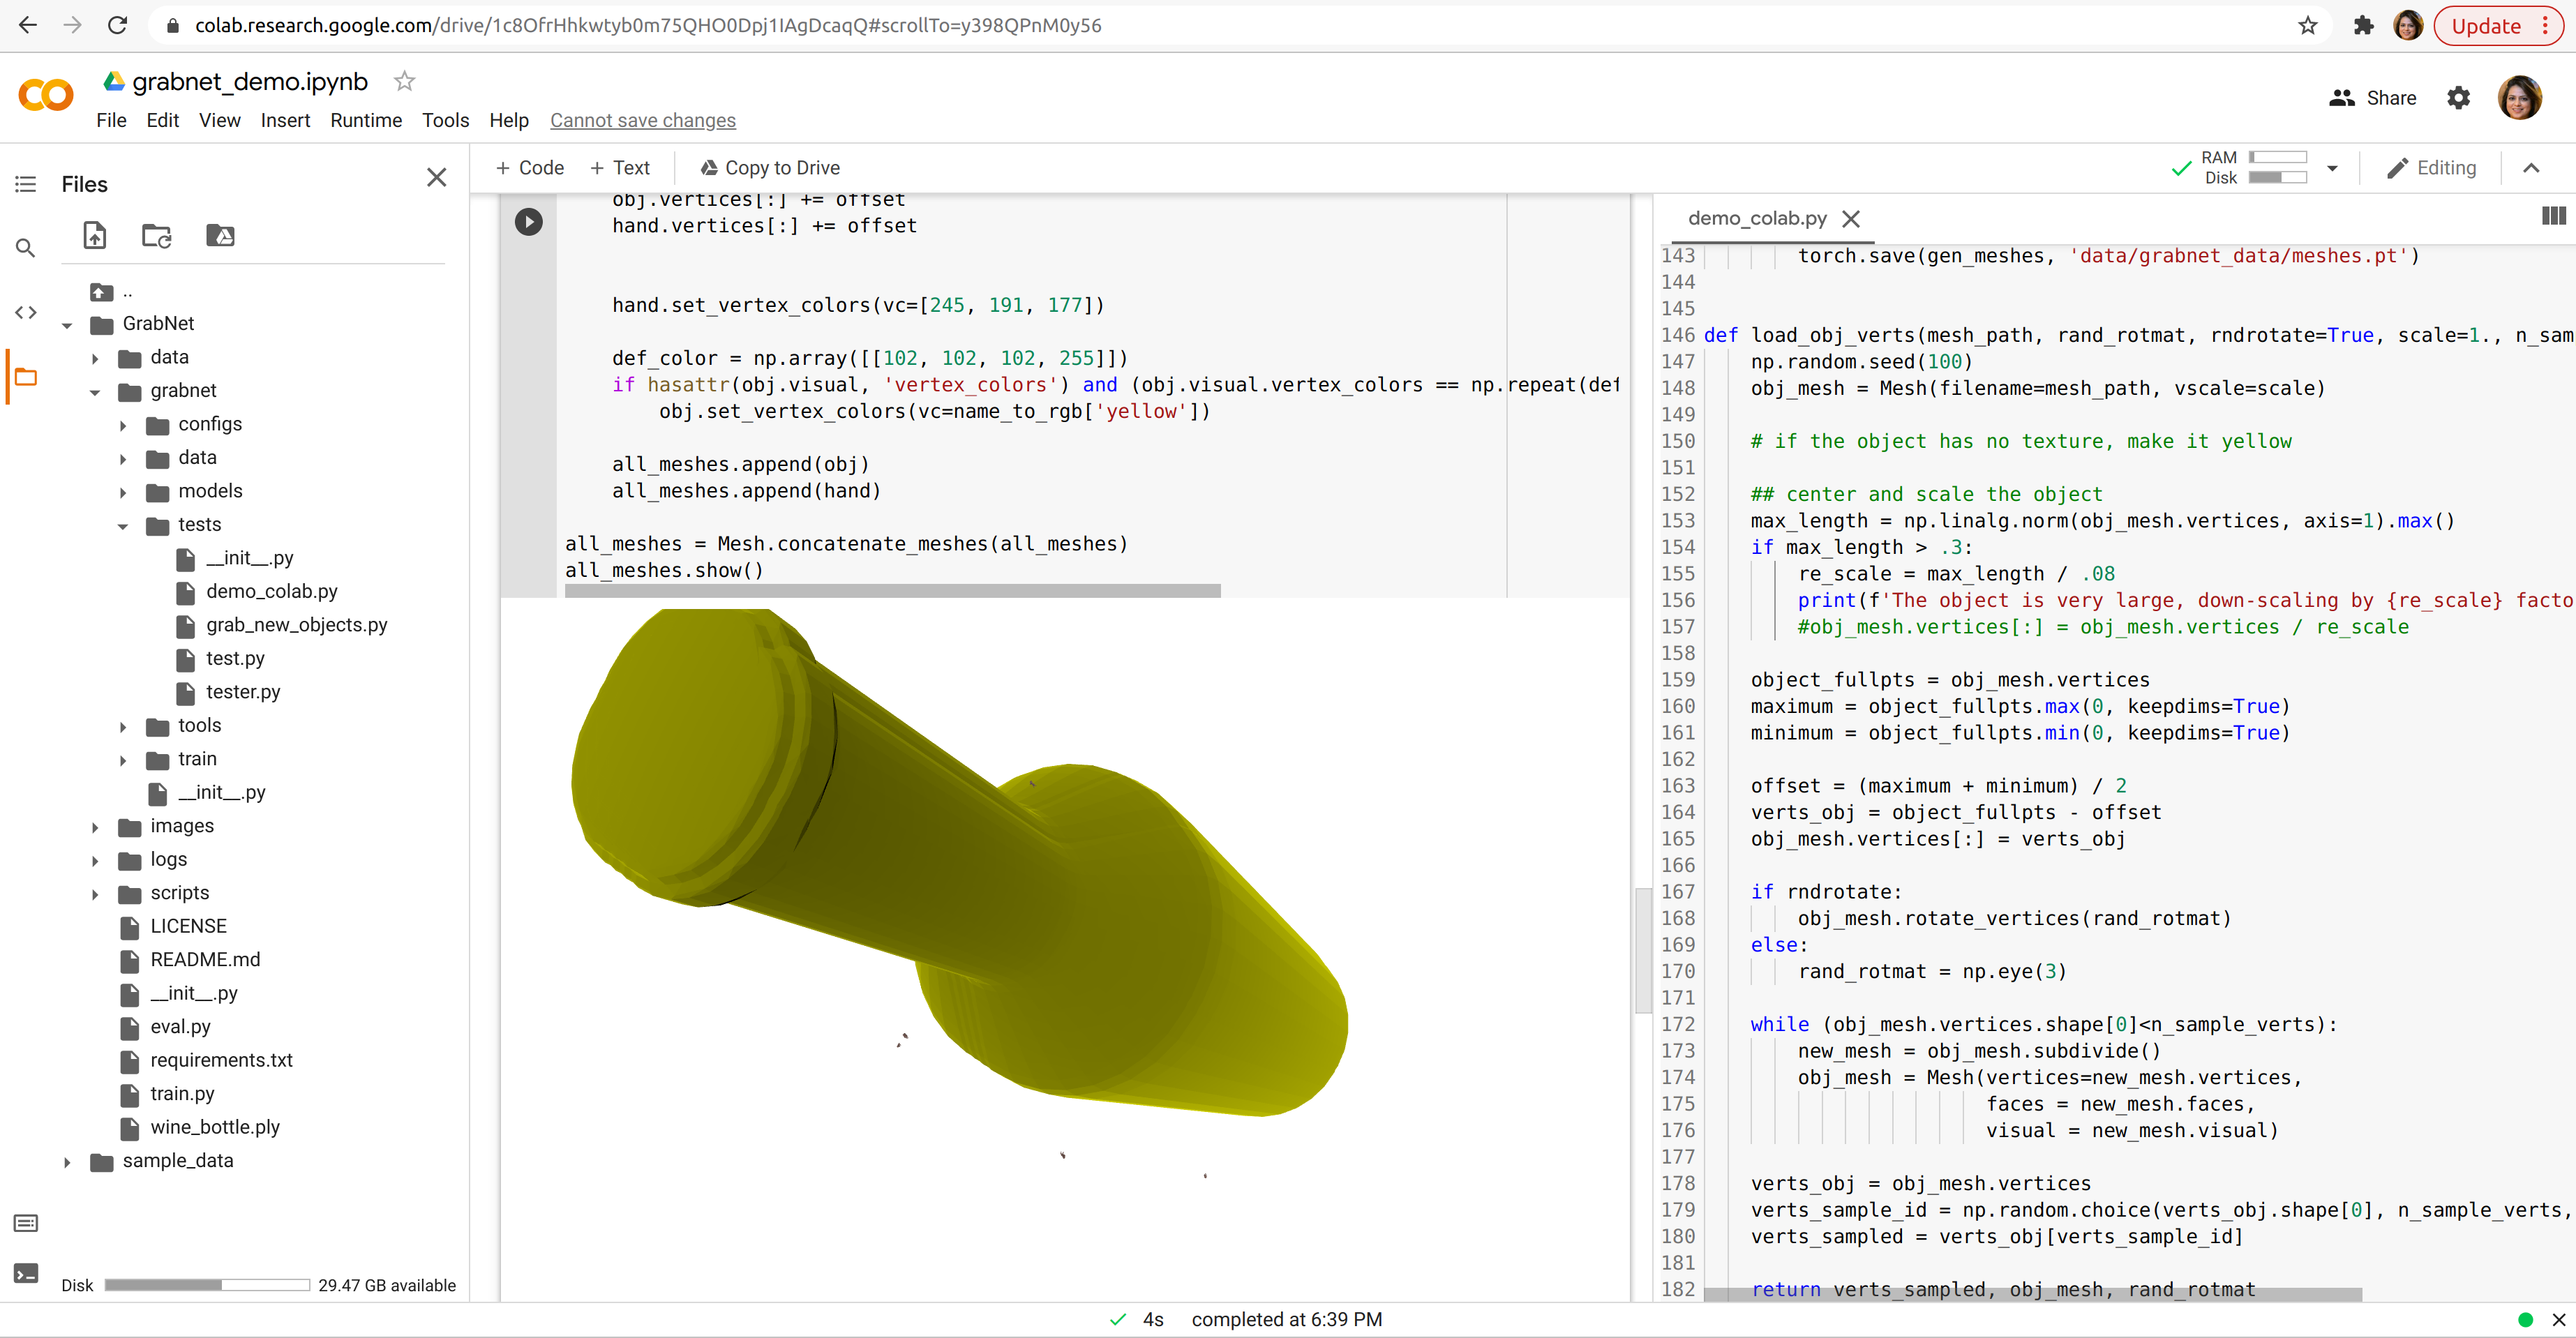Image resolution: width=2576 pixels, height=1338 pixels.
Task: Refresh the file browser listing
Action: [x=157, y=235]
